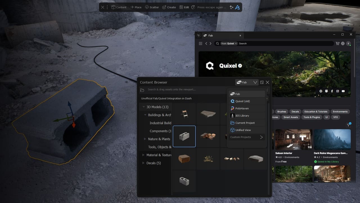Open the Content tool in Dash toolbar

coord(119,7)
